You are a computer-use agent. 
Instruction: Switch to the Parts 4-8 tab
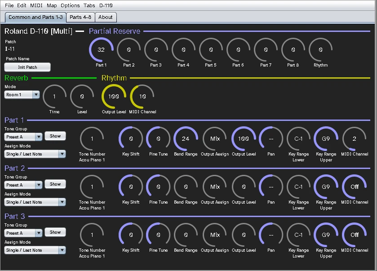point(80,17)
